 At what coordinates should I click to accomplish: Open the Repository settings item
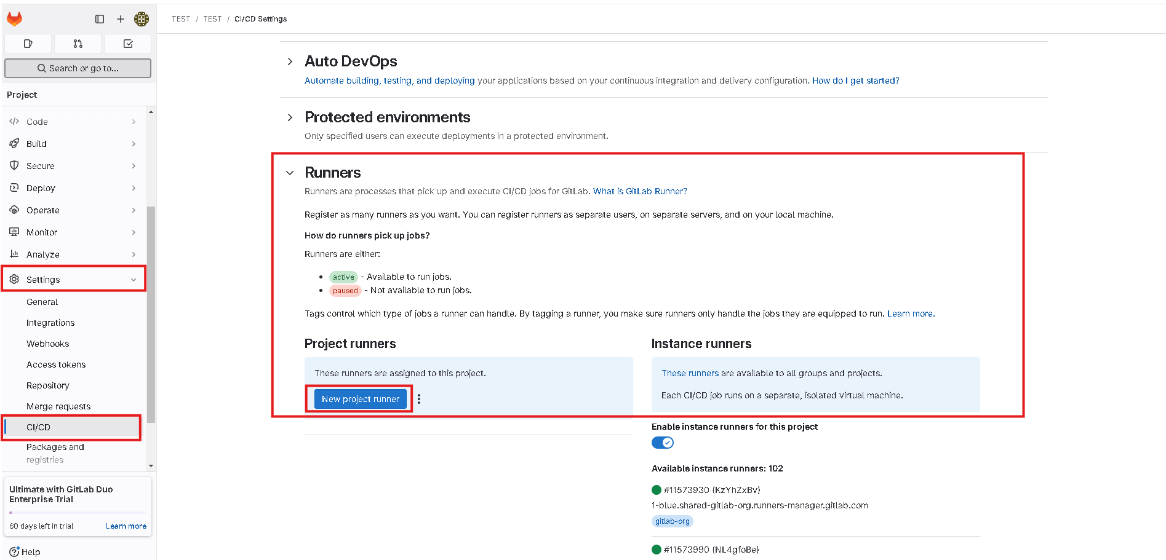(48, 385)
